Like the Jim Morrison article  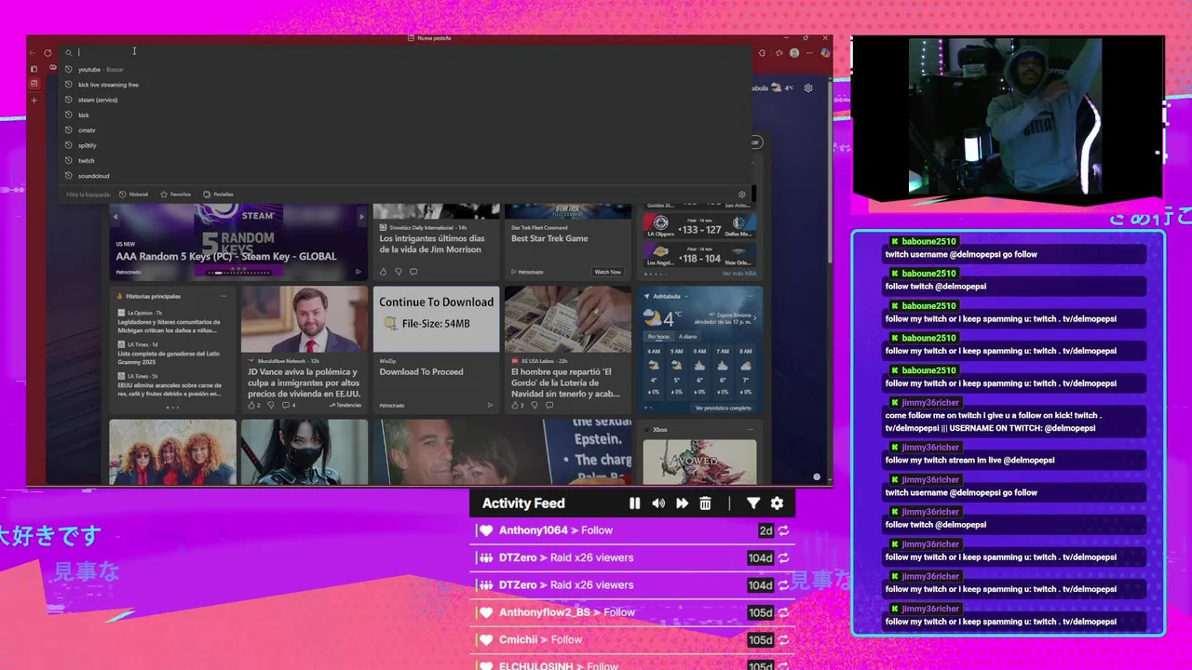coord(383,272)
